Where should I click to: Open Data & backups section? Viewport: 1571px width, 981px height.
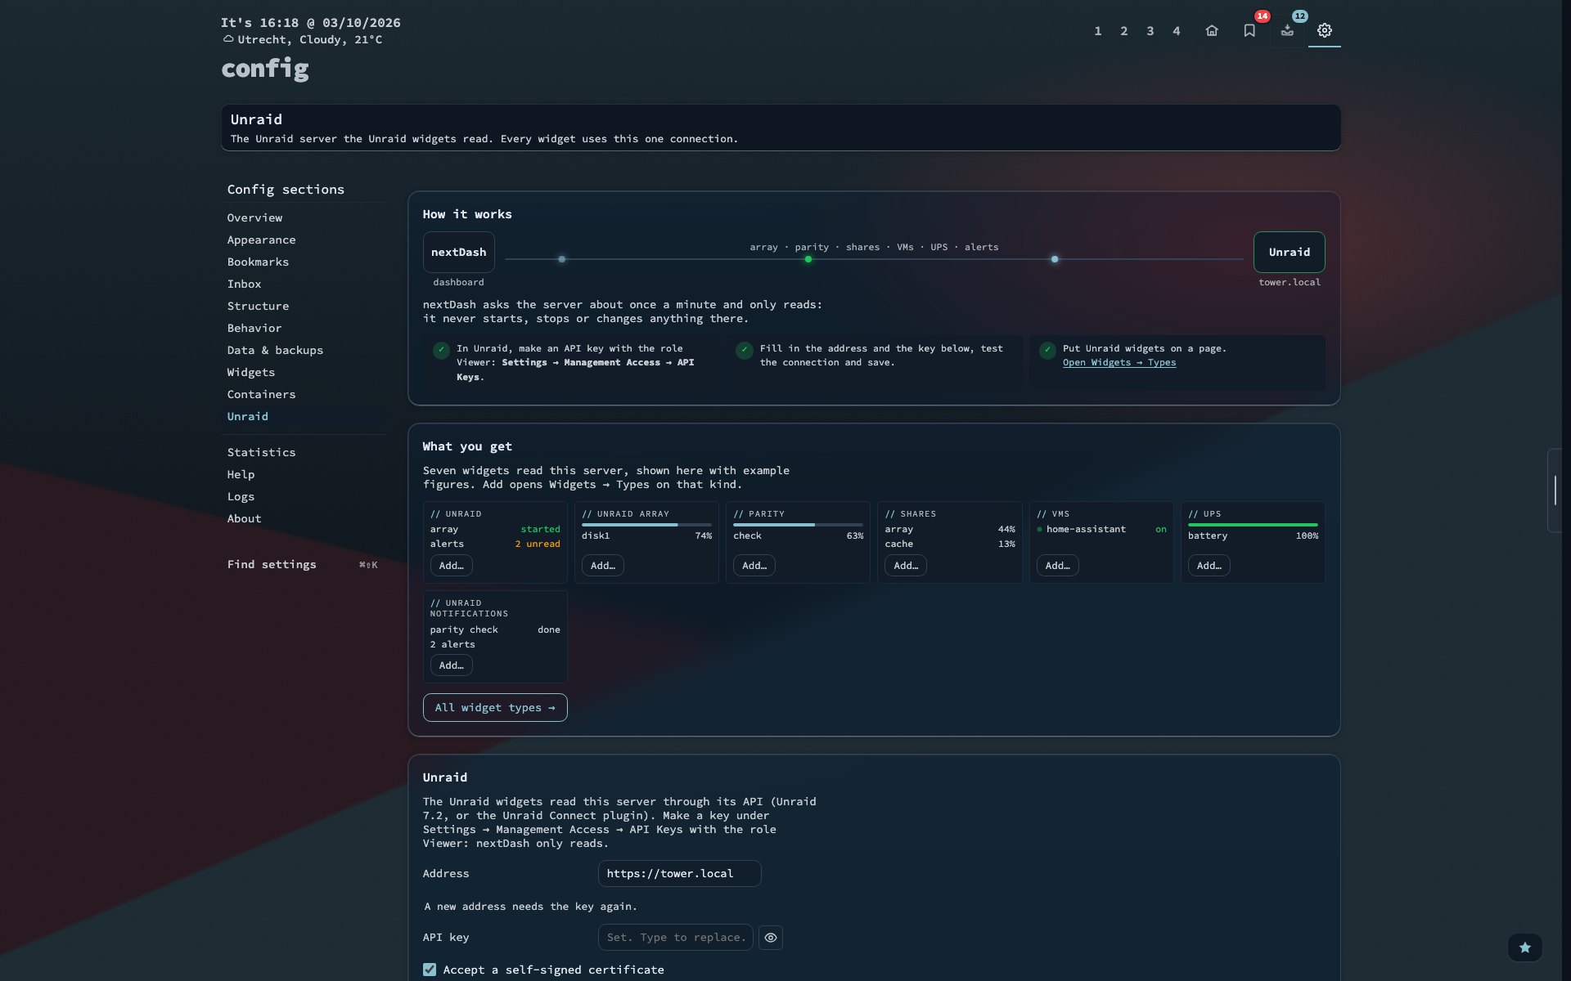pyautogui.click(x=275, y=350)
